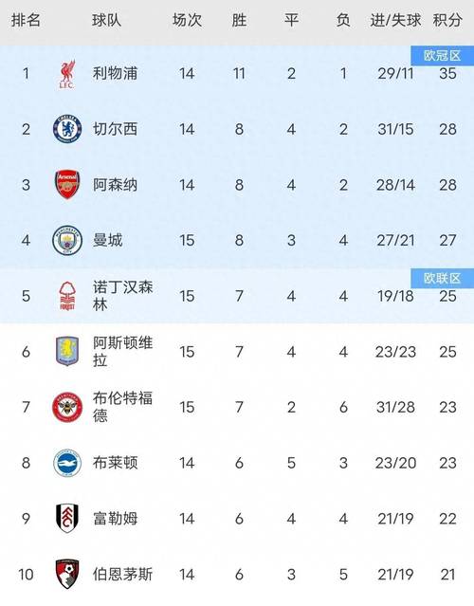Click the 场次 column header

coord(187,20)
